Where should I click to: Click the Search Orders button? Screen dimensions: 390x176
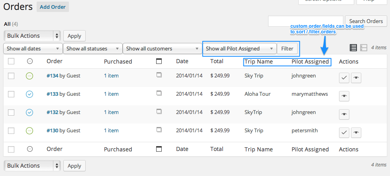[366, 21]
